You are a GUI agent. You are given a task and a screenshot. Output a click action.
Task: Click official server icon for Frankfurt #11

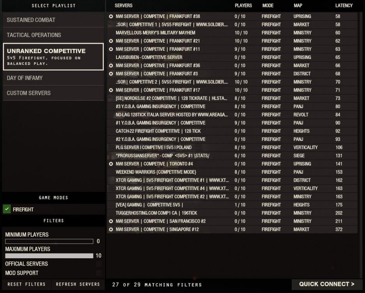(x=111, y=49)
